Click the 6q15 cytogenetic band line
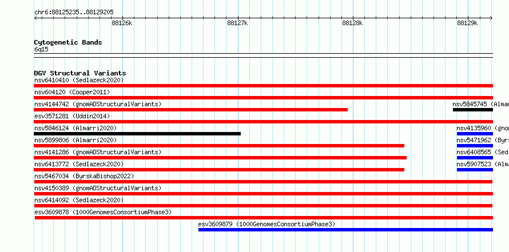This screenshot has height=252, width=509. tap(263, 55)
